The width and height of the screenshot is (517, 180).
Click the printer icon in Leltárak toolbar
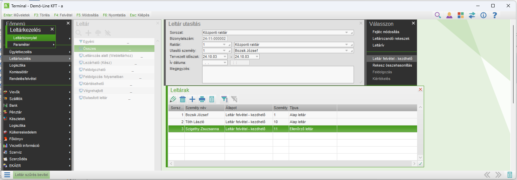click(202, 99)
